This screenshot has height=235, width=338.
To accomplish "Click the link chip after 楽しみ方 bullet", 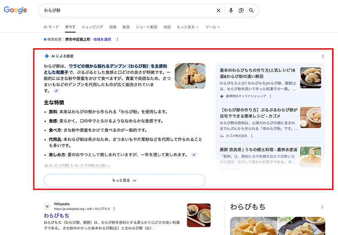I will tap(194, 155).
